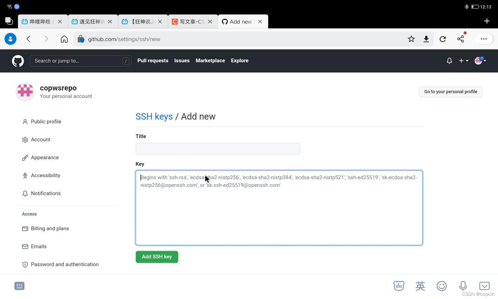Open the emoji smiley icon
Image resolution: width=498 pixels, height=299 pixels.
(442, 286)
